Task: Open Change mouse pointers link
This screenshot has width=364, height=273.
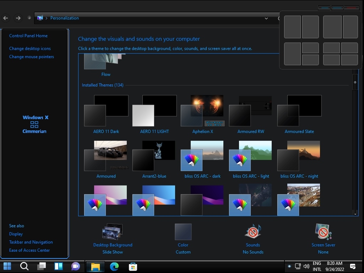Action: (32, 57)
